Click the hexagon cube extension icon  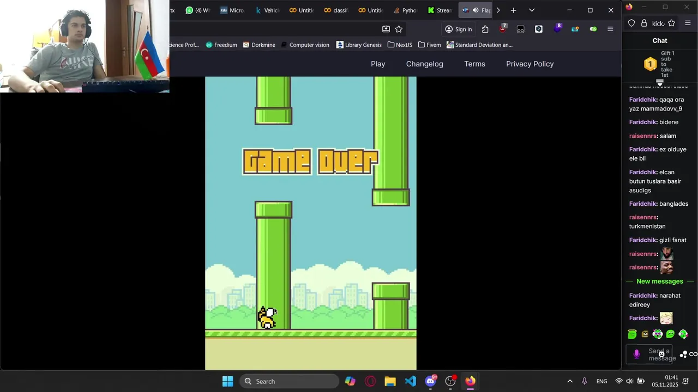tap(539, 29)
